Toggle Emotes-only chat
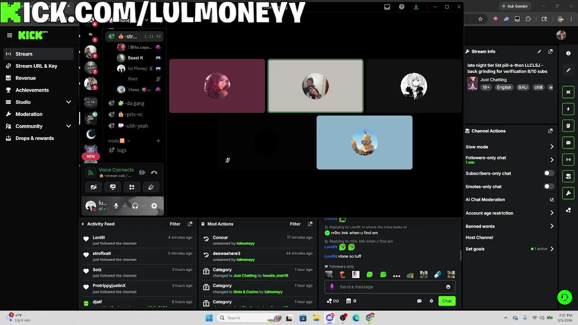The image size is (578, 325). (x=548, y=186)
